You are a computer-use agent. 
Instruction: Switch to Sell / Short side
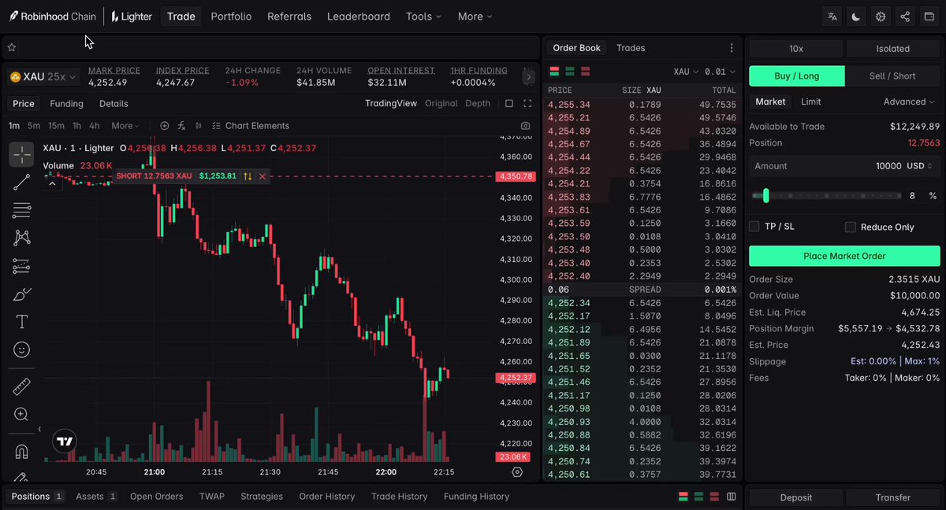tap(892, 76)
